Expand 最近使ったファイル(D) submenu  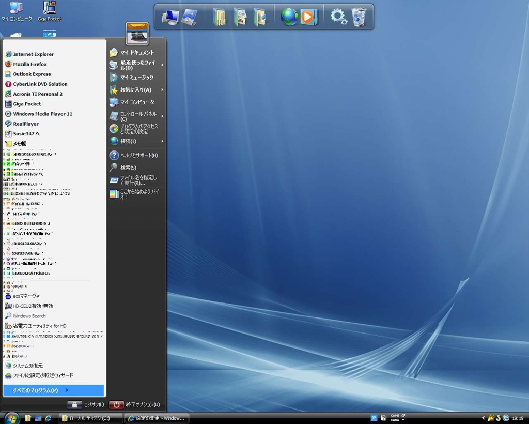coord(137,65)
